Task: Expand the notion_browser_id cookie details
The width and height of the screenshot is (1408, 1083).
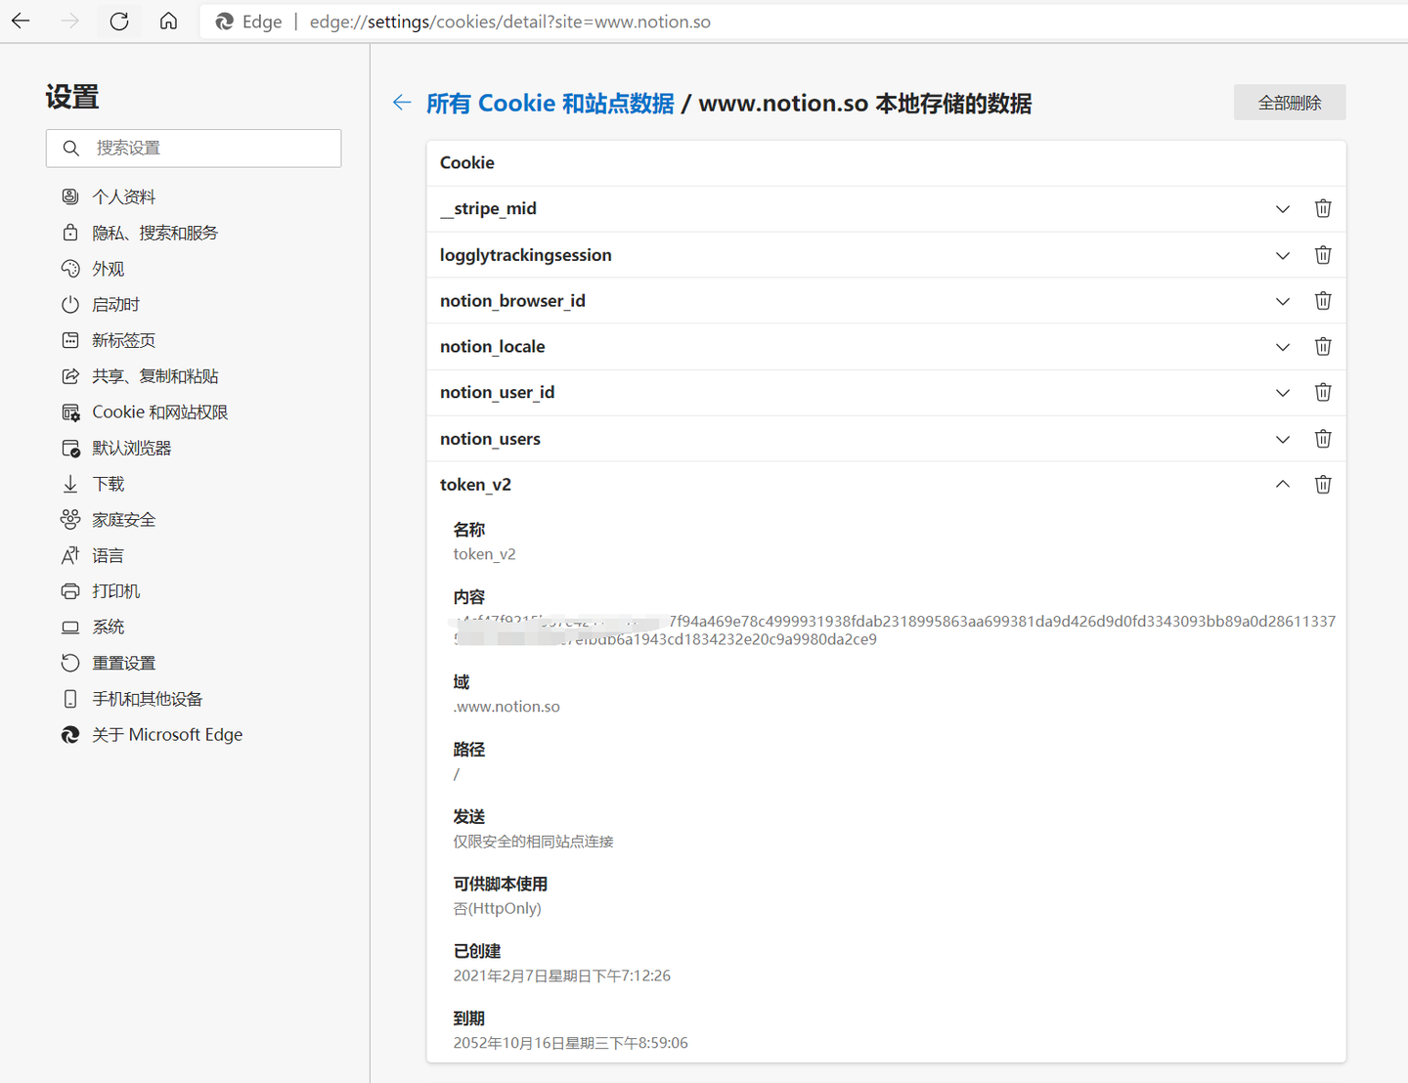Action: point(1282,301)
